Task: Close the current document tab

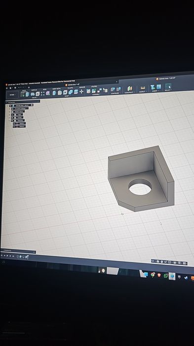Action: click(117, 82)
